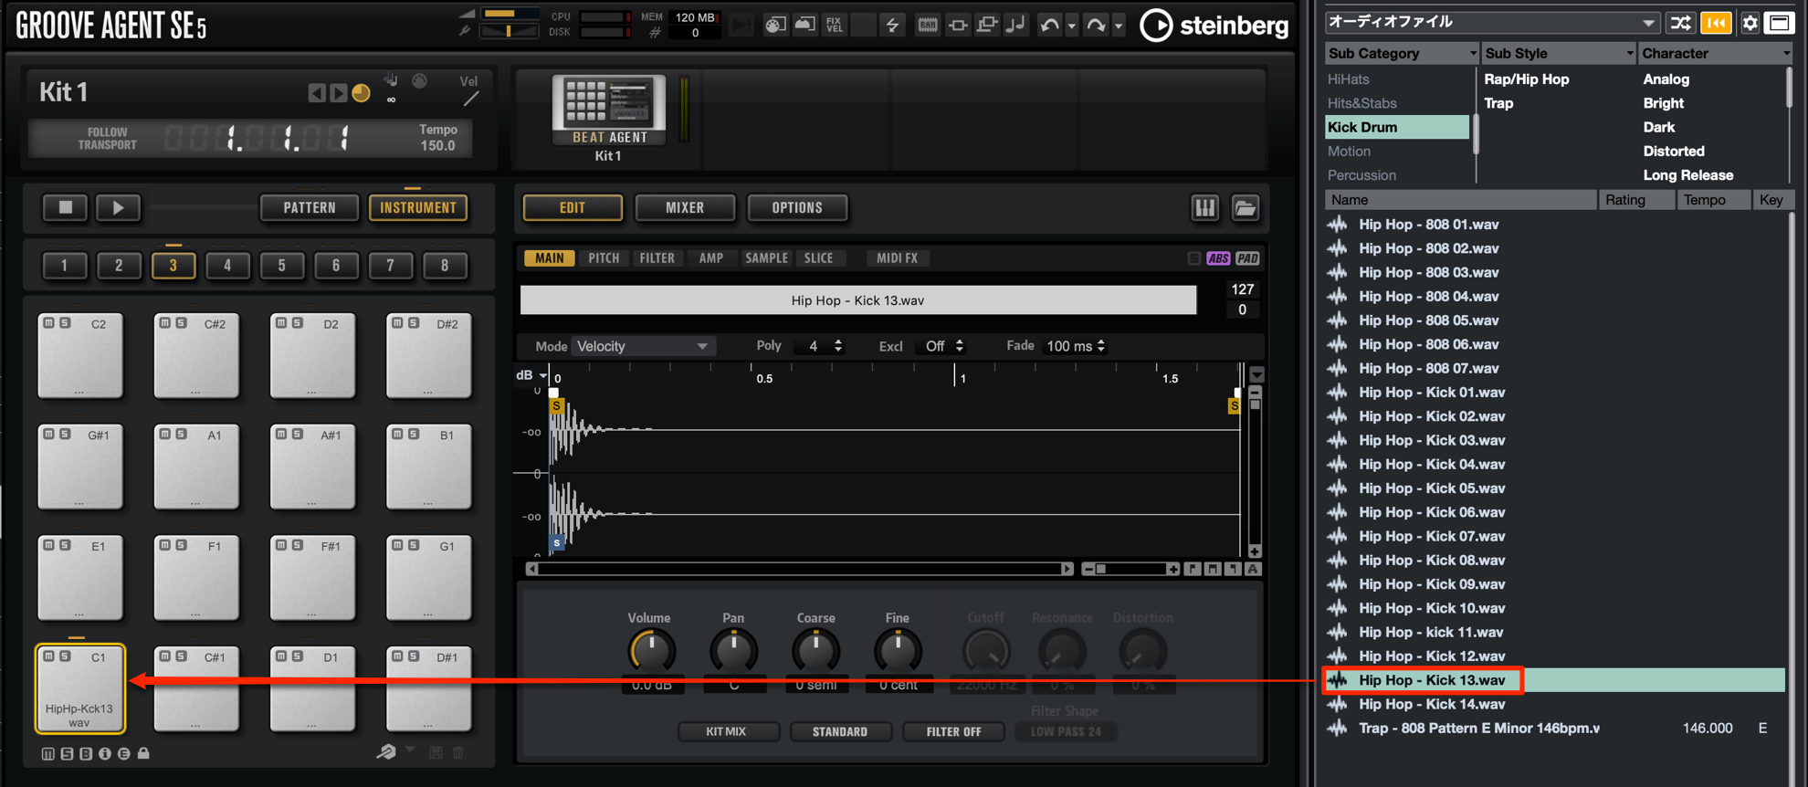Click the RAM save icon in toolbar
The image size is (1808, 787).
(x=928, y=26)
